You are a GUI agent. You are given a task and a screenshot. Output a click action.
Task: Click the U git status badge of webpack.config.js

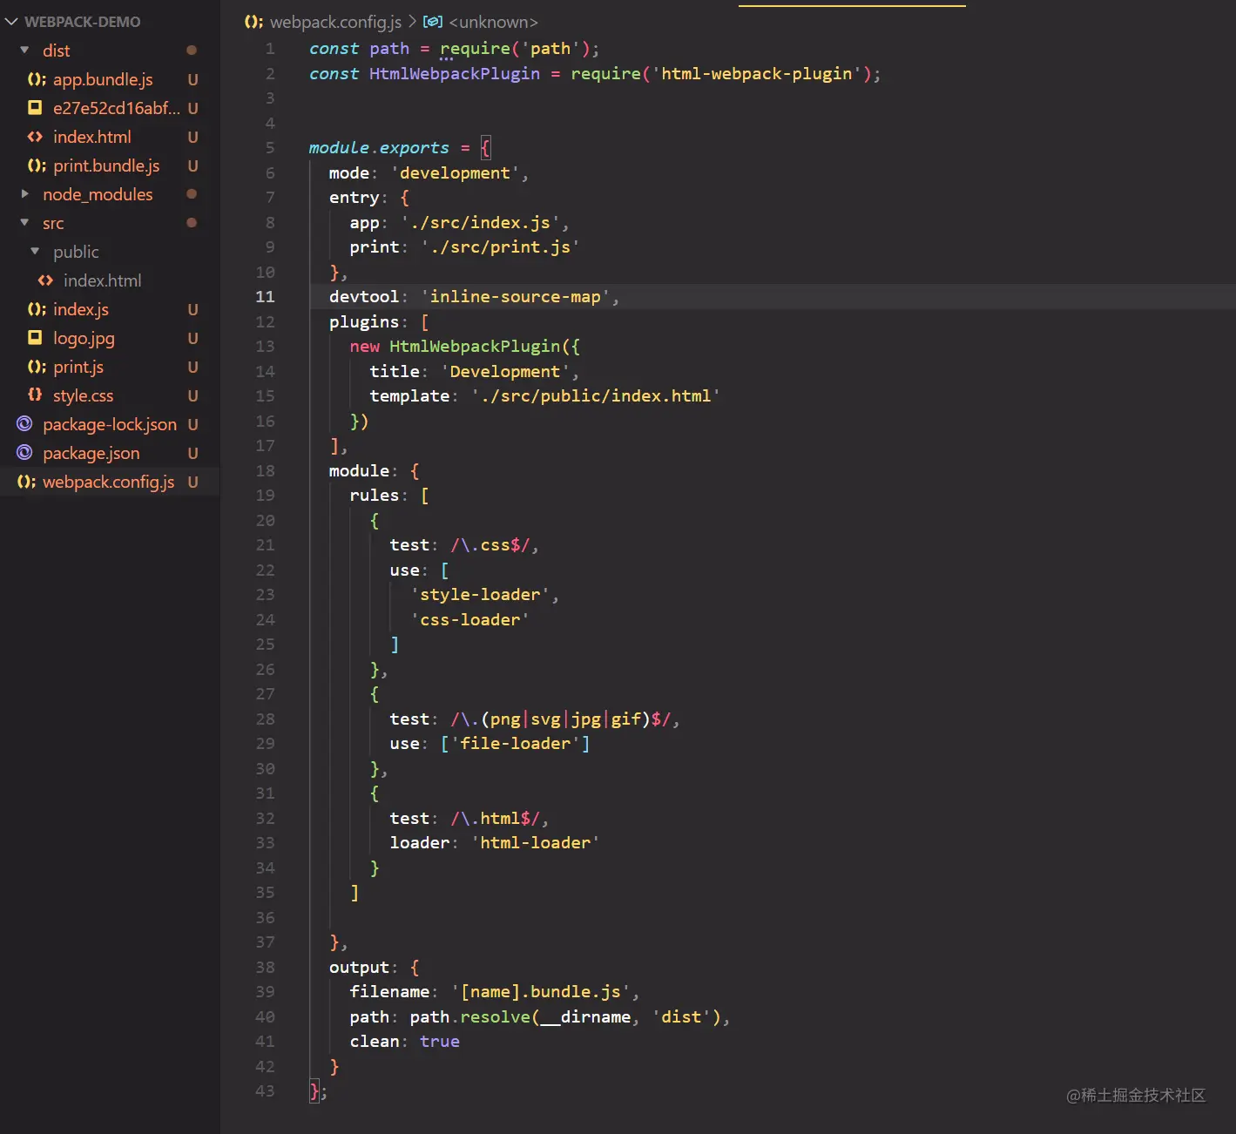192,482
